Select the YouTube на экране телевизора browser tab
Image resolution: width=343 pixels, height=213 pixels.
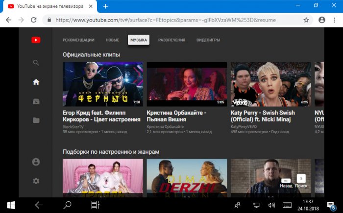[50, 6]
